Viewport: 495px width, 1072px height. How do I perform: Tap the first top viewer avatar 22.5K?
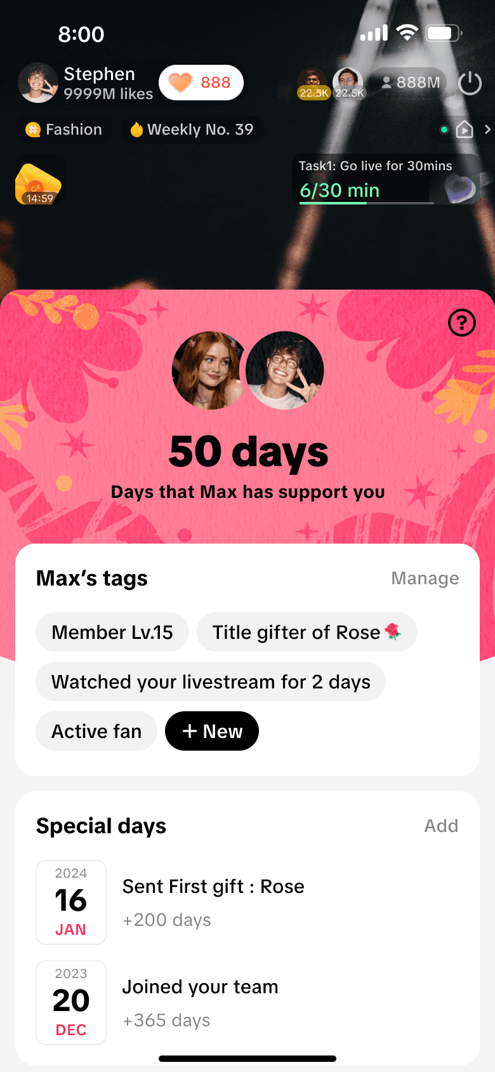click(x=313, y=84)
